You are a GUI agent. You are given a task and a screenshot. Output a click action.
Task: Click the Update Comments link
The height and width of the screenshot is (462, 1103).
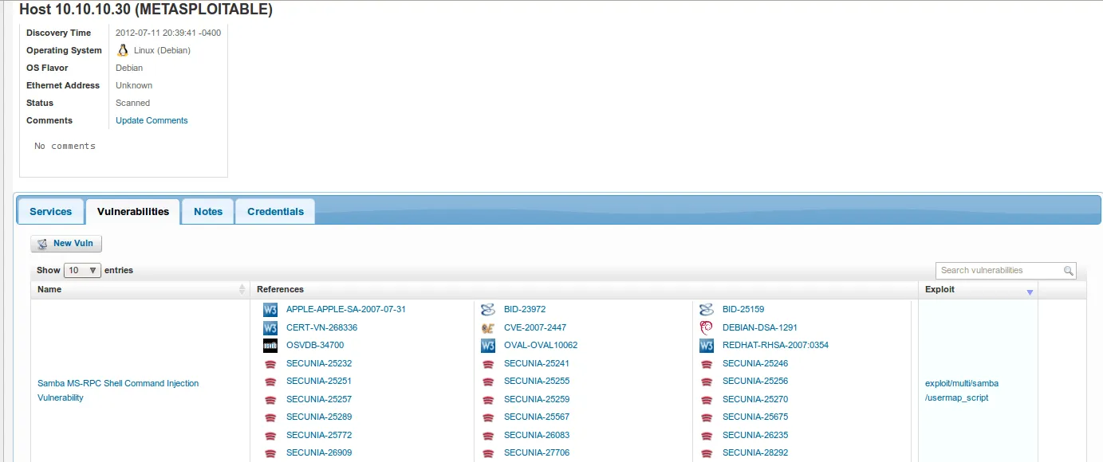[152, 121]
